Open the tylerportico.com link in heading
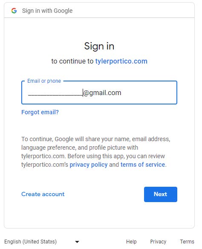 (x=121, y=61)
